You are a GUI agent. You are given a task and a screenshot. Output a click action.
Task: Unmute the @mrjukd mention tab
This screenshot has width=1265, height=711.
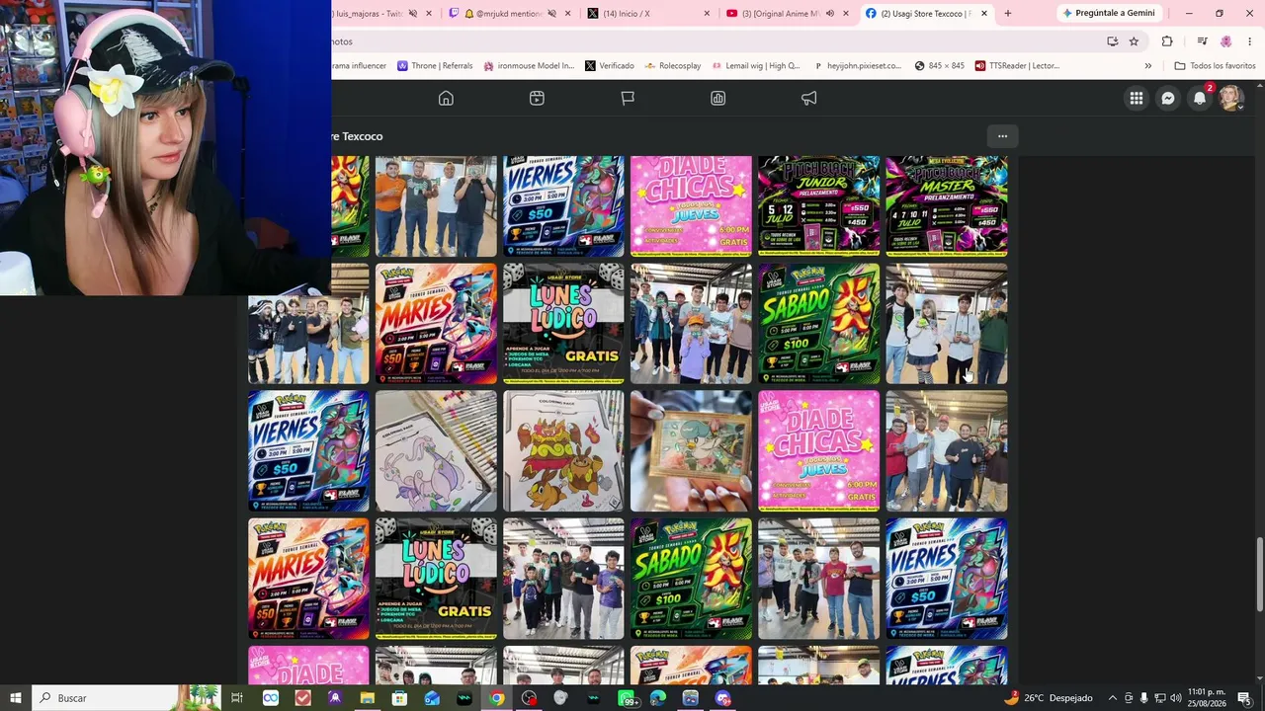(552, 13)
